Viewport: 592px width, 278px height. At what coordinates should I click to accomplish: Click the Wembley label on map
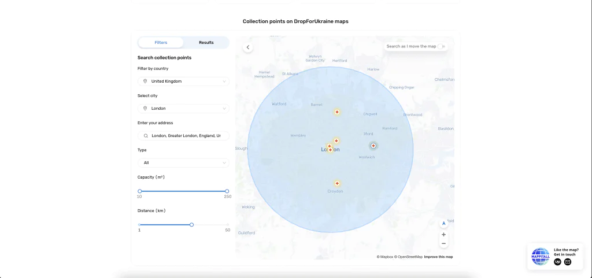(298, 135)
